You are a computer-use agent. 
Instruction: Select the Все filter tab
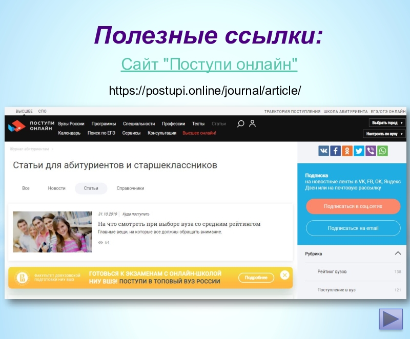point(26,188)
